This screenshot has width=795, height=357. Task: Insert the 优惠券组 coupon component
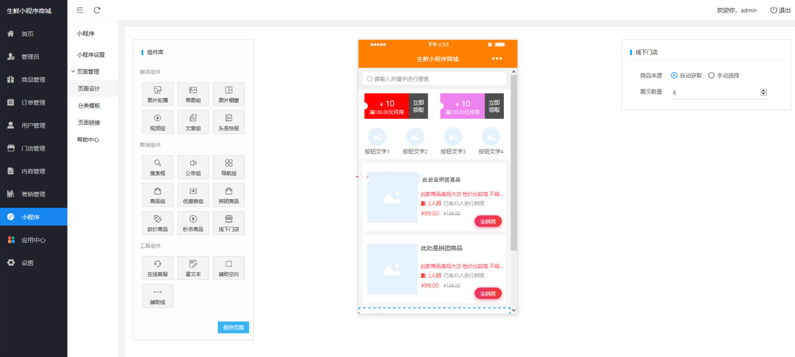[x=193, y=195]
